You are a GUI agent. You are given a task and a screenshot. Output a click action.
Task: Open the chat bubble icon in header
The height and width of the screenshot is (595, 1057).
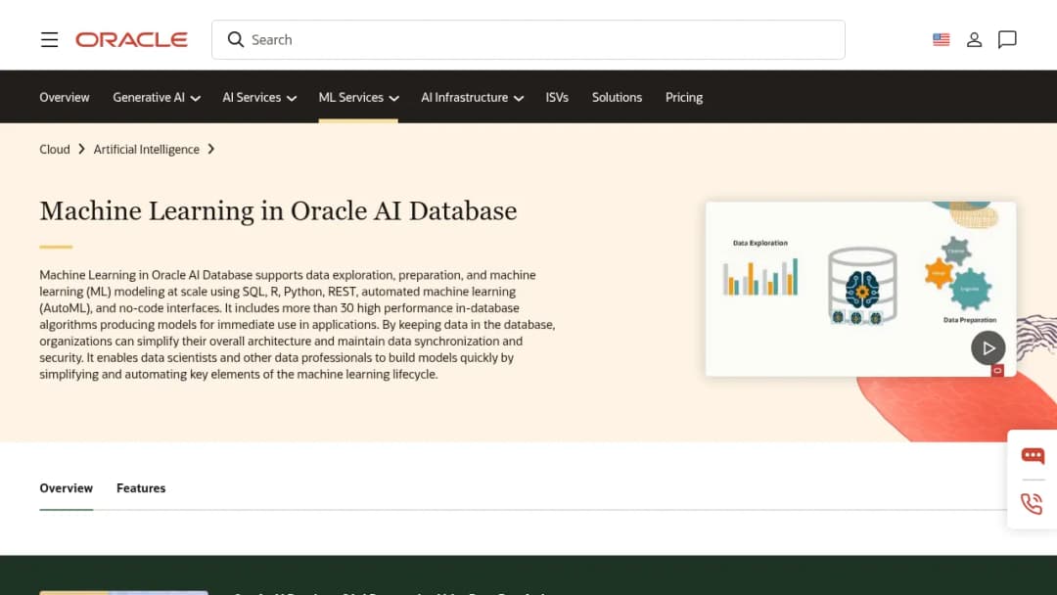[1007, 40]
